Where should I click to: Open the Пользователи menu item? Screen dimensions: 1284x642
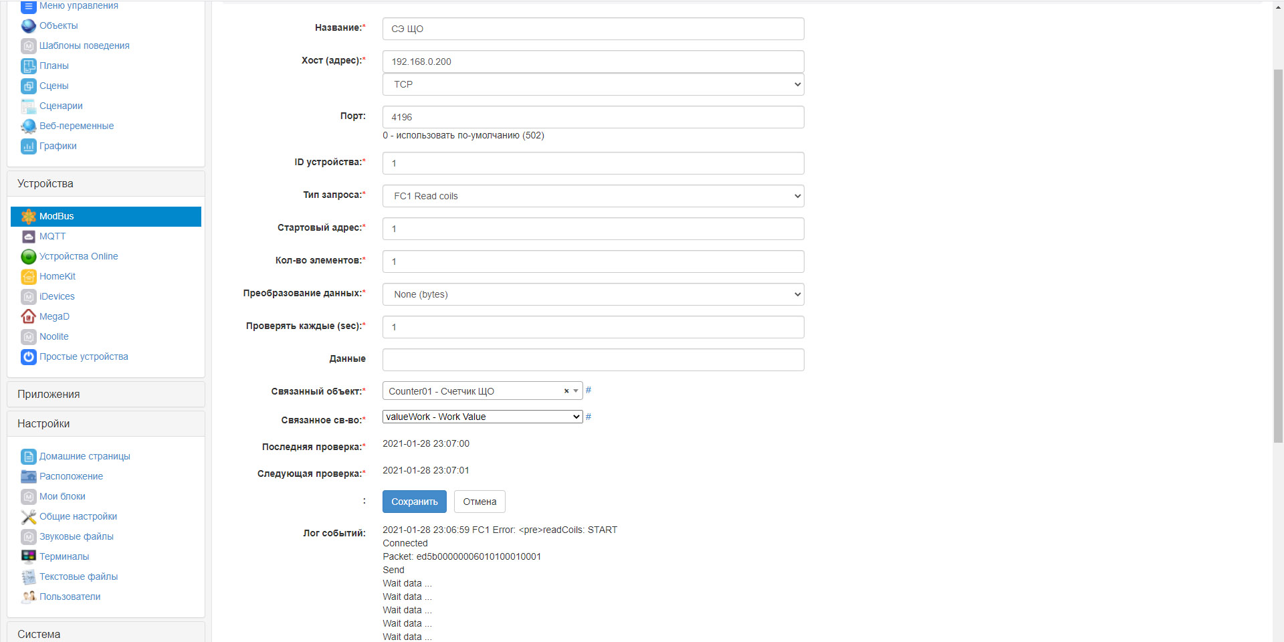pyautogui.click(x=70, y=597)
